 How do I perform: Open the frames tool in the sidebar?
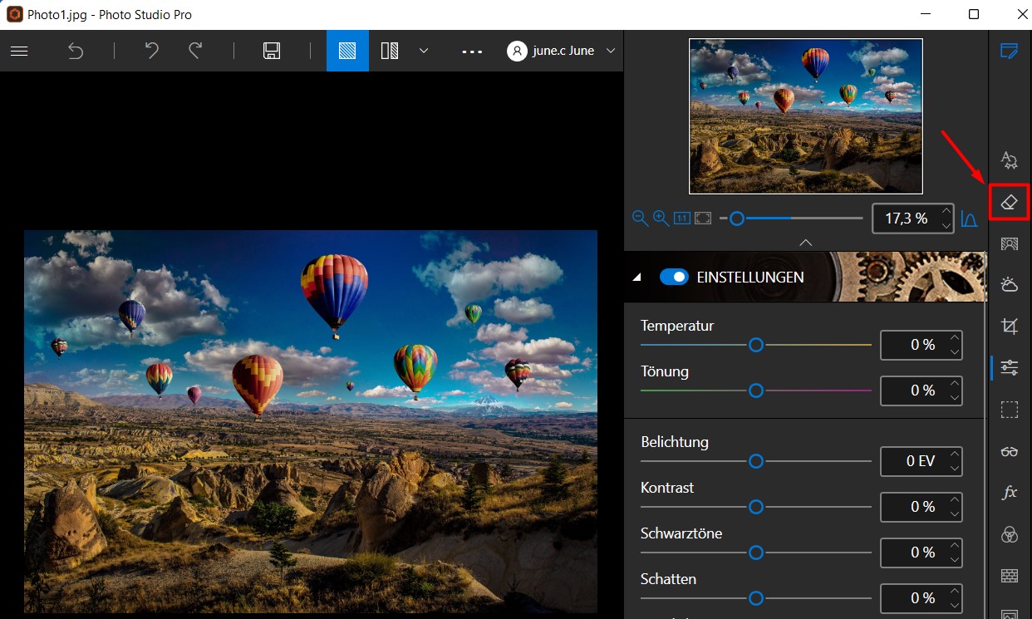click(x=1010, y=243)
